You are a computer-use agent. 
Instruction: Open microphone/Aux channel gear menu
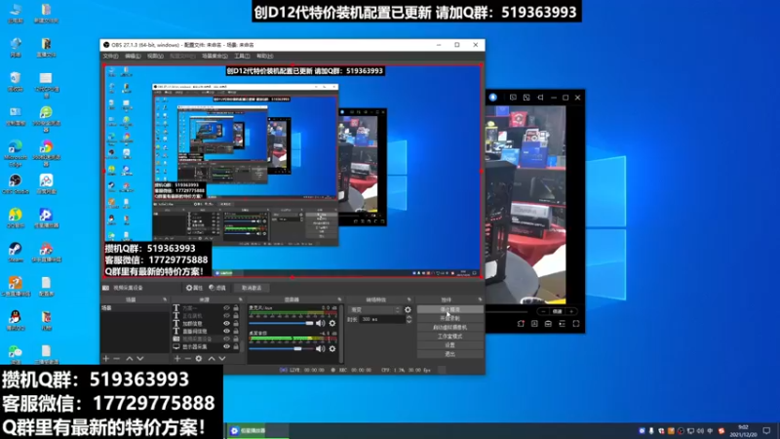pyautogui.click(x=332, y=324)
